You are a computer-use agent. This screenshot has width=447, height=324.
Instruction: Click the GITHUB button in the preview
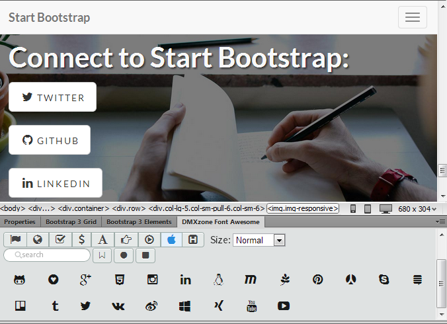[50, 140]
